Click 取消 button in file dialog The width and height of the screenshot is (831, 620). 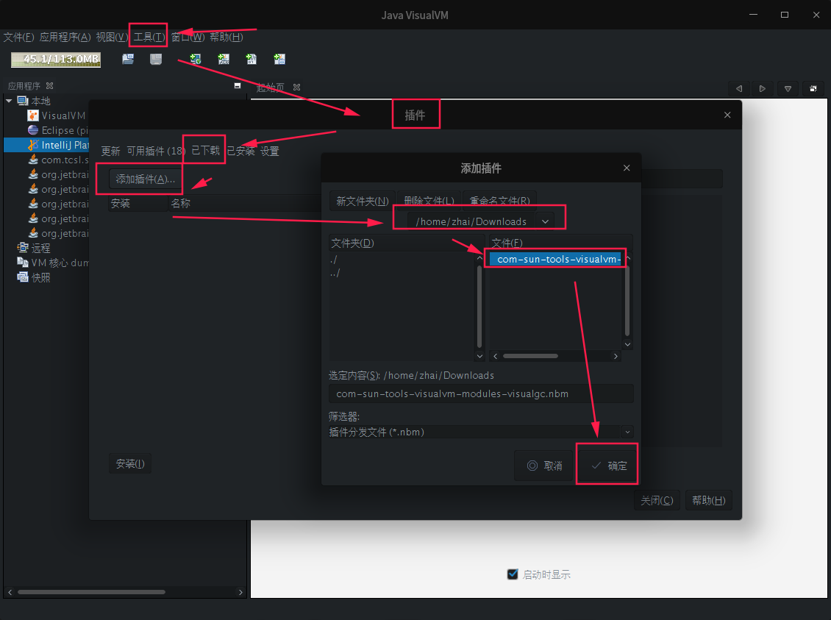point(544,466)
